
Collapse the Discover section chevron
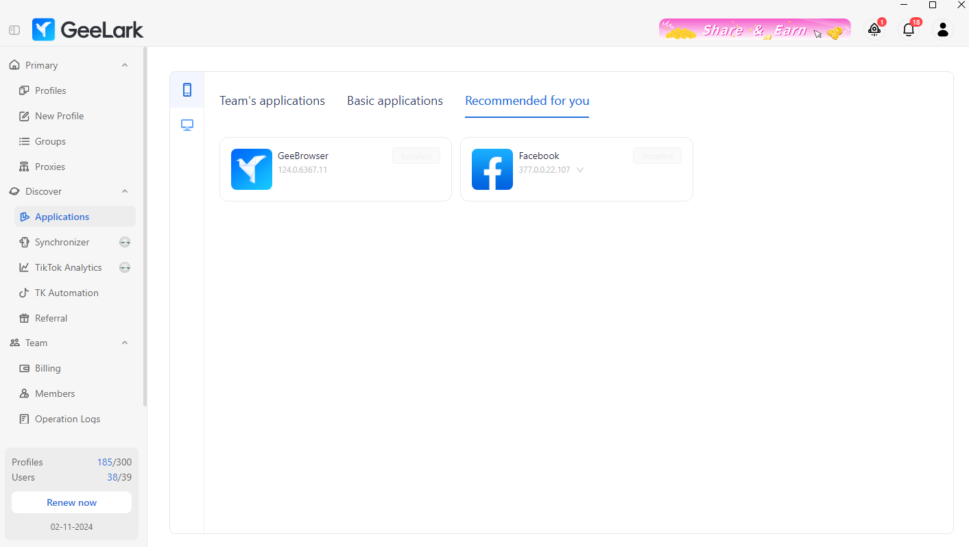(x=125, y=191)
